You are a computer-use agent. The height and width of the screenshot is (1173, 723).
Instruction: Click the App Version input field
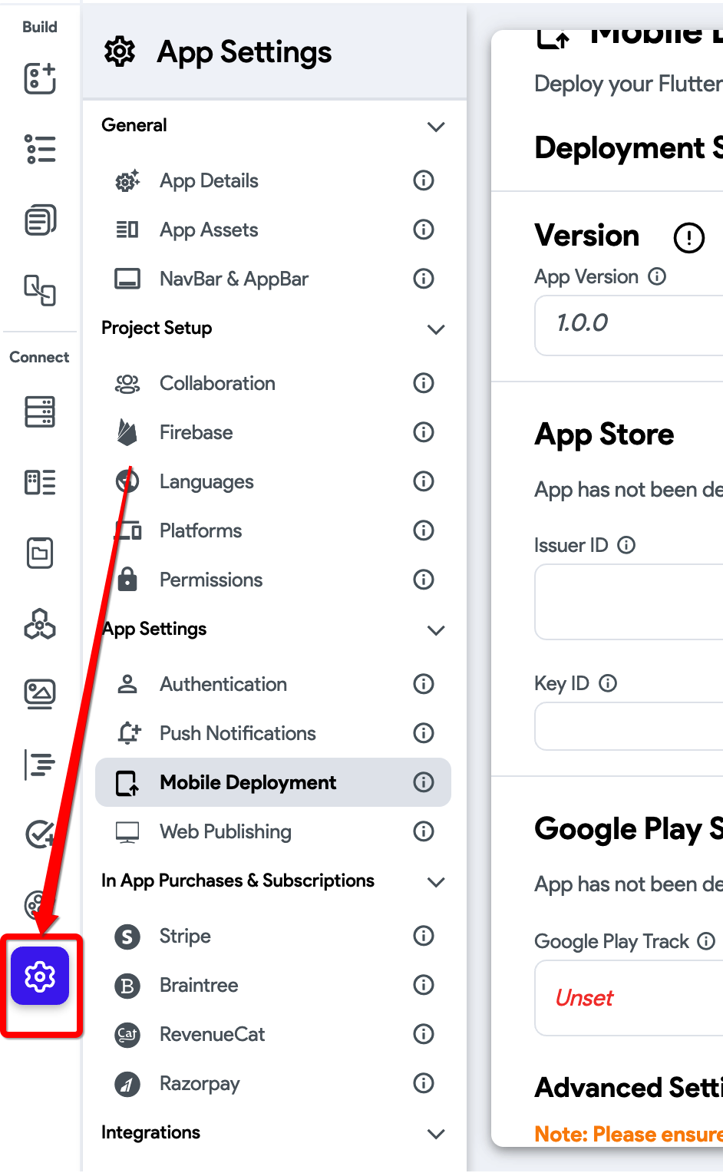(x=629, y=324)
